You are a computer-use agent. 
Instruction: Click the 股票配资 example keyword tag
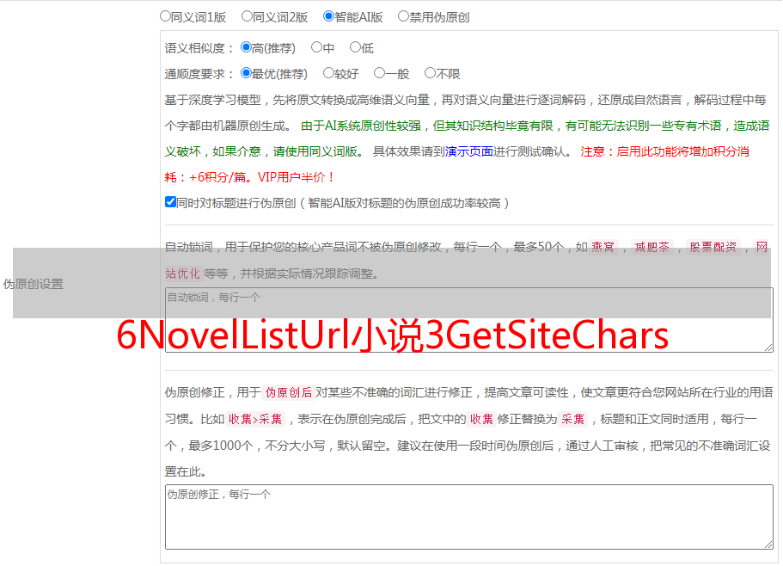click(x=713, y=247)
